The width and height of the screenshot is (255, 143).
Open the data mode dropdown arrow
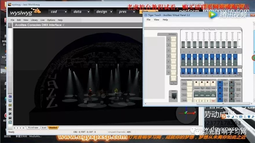[x=89, y=12]
